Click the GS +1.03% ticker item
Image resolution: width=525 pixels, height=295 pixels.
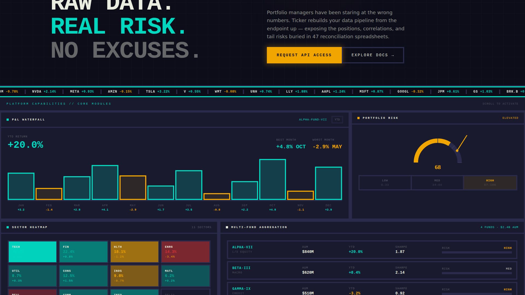pos(483,92)
